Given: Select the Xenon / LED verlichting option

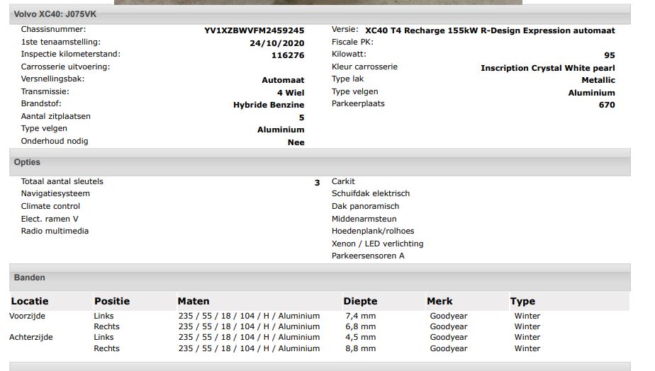Looking at the screenshot, I should (377, 244).
